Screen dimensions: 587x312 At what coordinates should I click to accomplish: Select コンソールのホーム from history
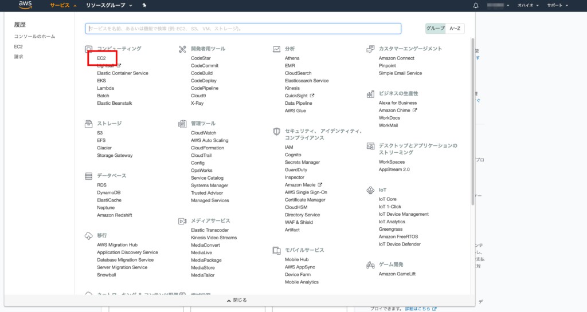coord(34,36)
